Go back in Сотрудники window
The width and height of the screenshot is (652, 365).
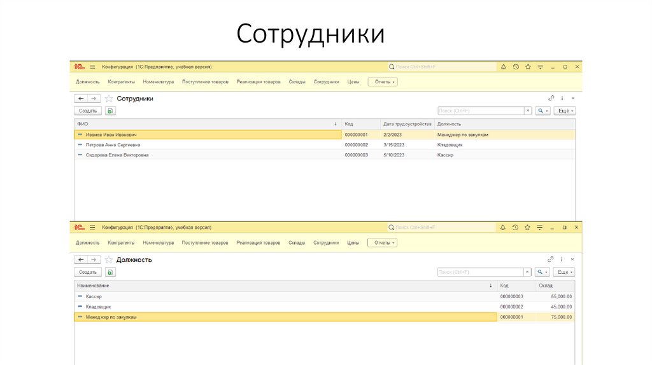[81, 99]
